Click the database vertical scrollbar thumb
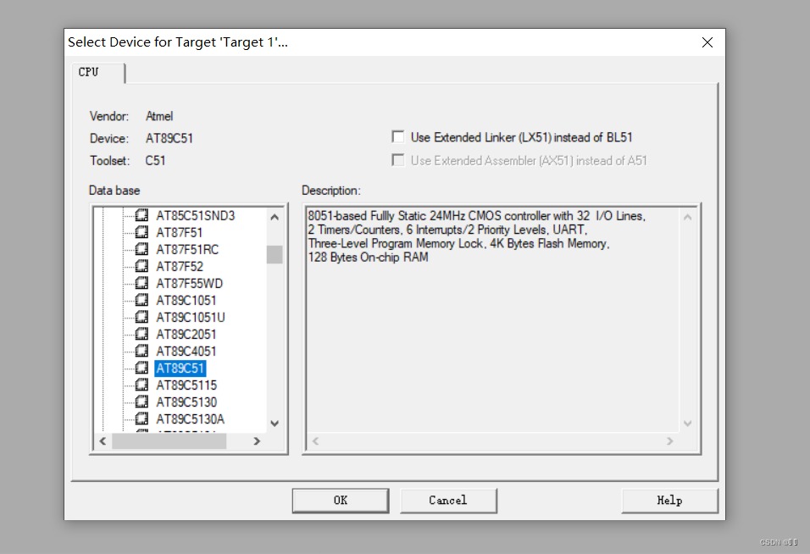Screen dimensions: 810x554 click(275, 254)
